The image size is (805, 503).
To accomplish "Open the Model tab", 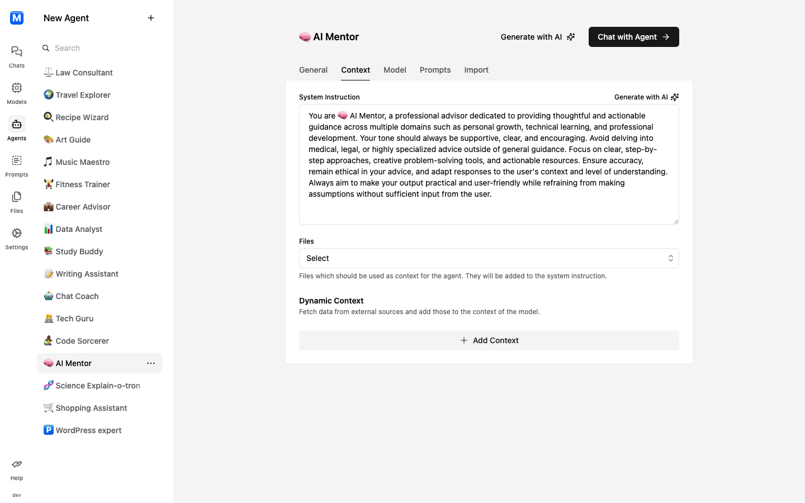I will click(x=395, y=70).
